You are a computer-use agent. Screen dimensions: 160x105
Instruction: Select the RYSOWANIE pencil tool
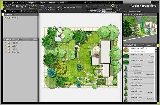[x=22, y=11]
